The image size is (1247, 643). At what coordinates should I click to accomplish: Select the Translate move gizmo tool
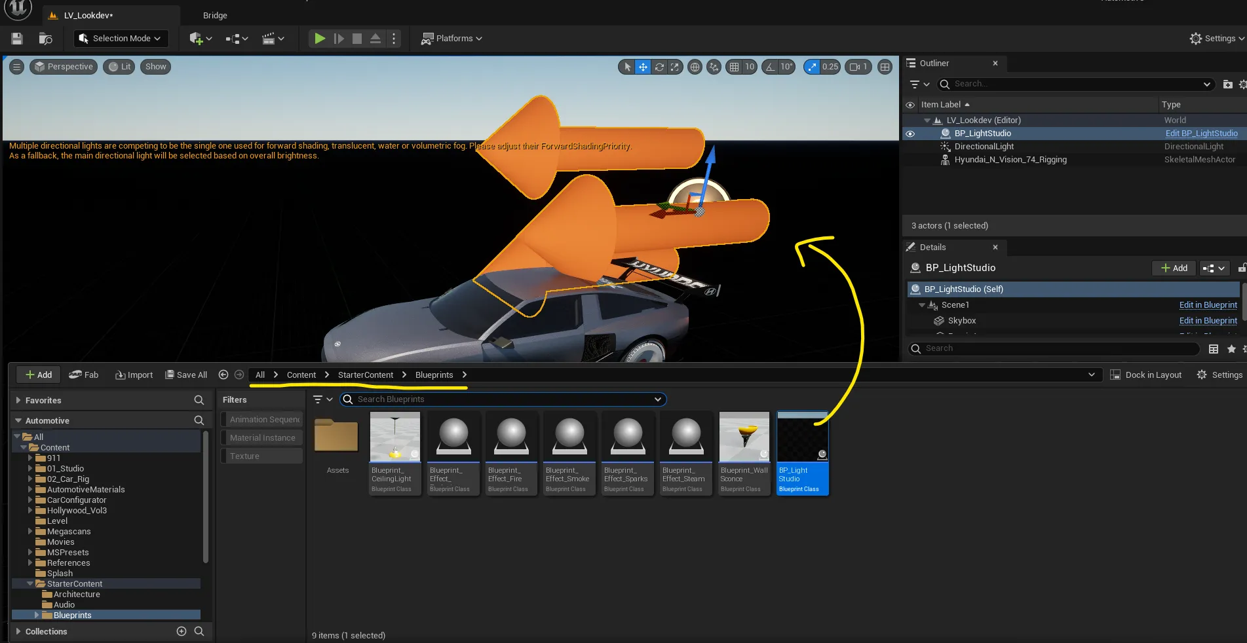tap(643, 67)
